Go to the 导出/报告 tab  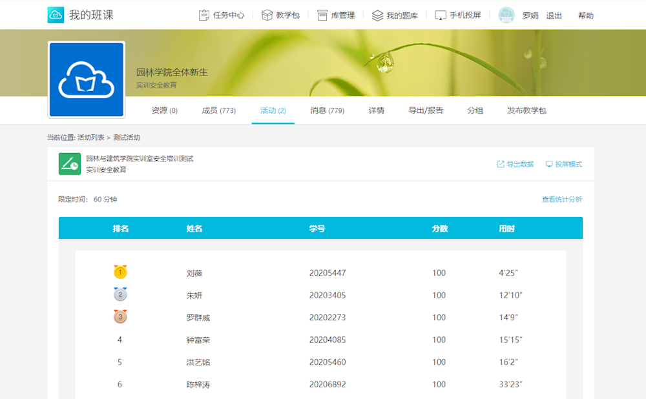point(426,110)
